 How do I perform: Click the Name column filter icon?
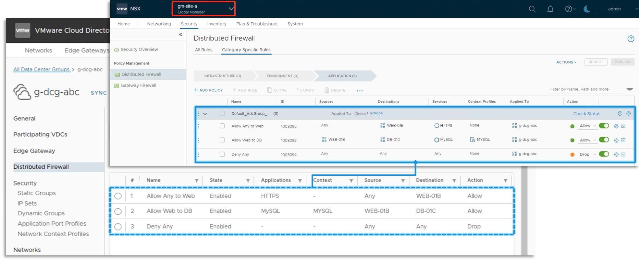(x=197, y=181)
